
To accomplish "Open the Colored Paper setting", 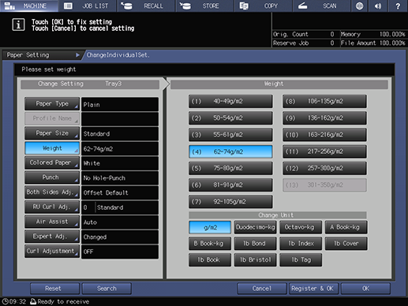I will (x=52, y=162).
